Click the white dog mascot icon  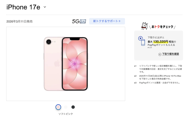pos(144,26)
